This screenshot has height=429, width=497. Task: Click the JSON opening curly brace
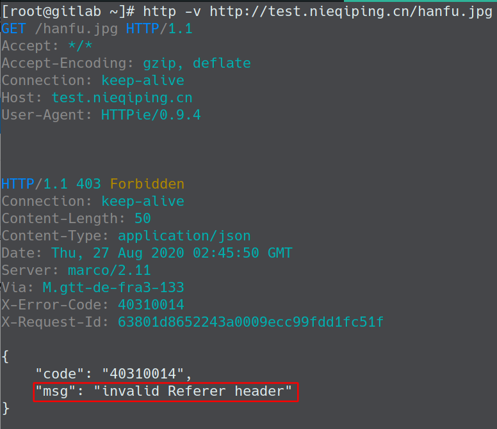click(6, 356)
